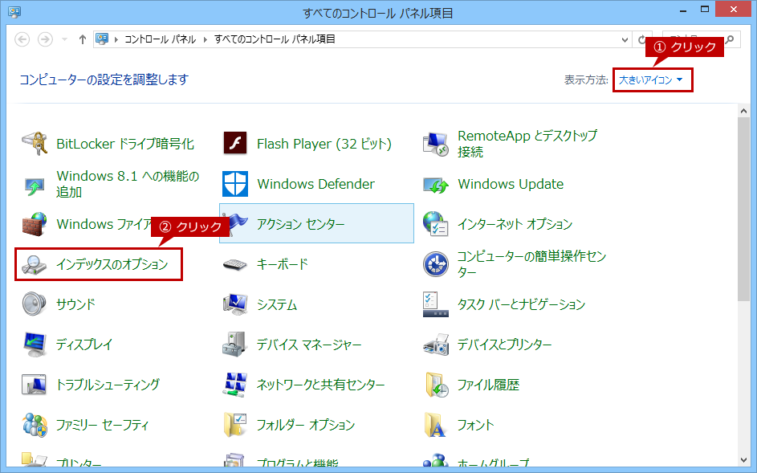Viewport: 757px width, 473px height.
Task: Open the コンピューターの簡単操作センター icon
Action: (x=435, y=264)
